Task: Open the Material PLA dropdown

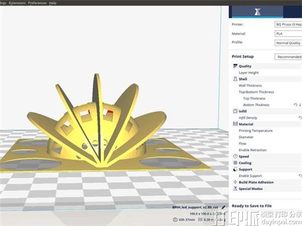Action: pyautogui.click(x=288, y=33)
